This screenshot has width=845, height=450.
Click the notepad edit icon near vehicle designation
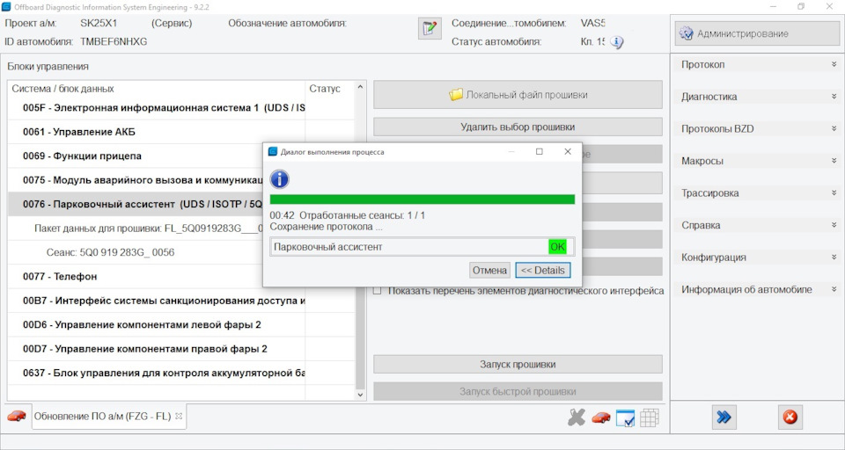(x=430, y=28)
